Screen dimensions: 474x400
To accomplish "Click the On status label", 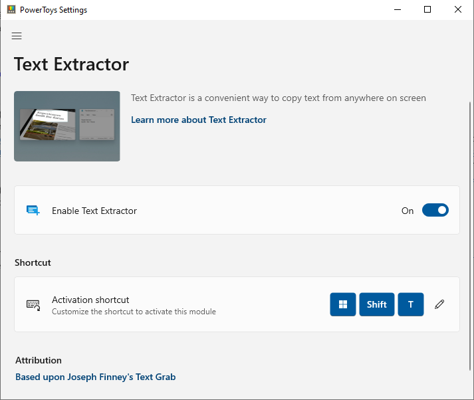I will click(x=408, y=211).
